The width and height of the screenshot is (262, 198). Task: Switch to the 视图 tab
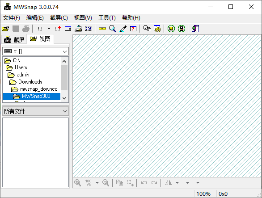click(x=40, y=39)
